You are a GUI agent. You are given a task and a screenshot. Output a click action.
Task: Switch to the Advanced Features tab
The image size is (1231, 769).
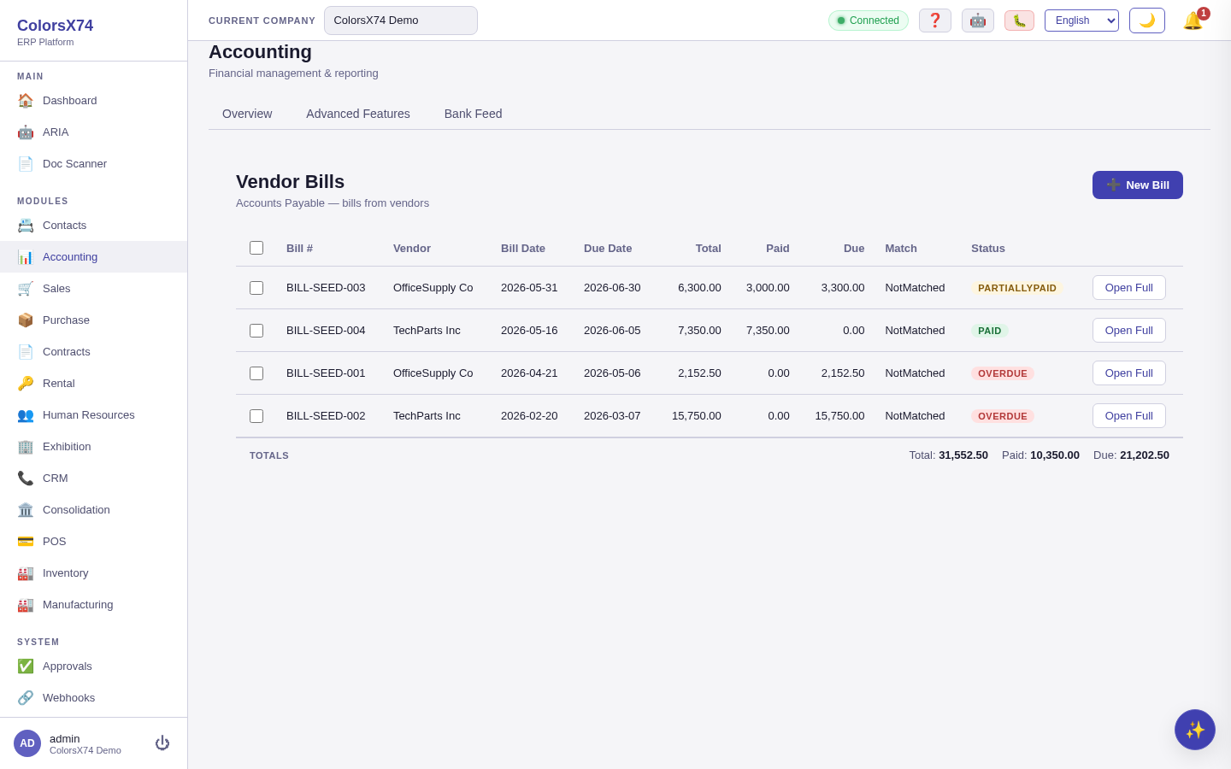click(358, 114)
